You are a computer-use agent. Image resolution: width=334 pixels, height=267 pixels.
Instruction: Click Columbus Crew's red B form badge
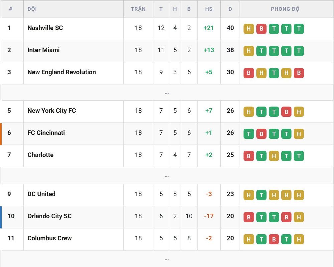pos(274,239)
